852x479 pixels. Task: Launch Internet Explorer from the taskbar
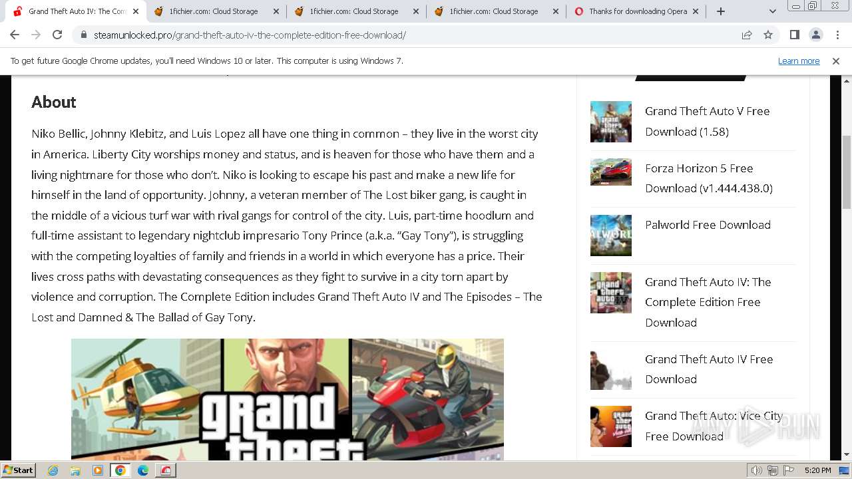53,470
